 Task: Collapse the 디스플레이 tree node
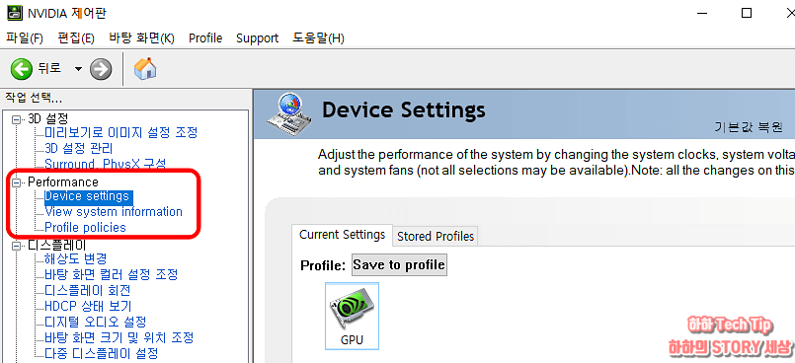(17, 246)
